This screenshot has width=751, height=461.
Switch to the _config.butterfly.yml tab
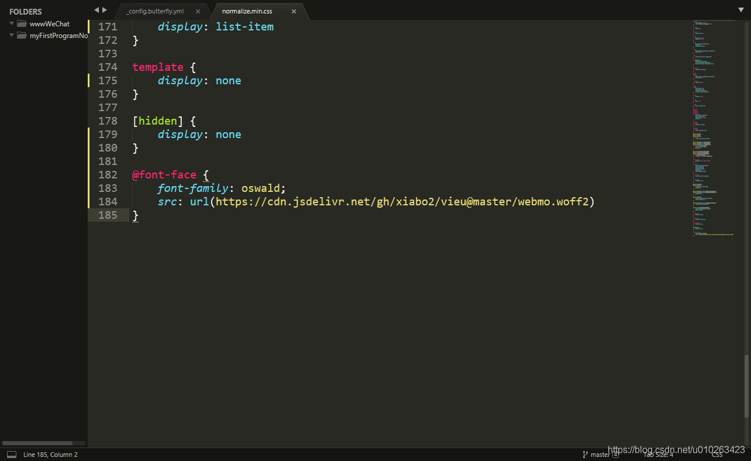tap(155, 11)
